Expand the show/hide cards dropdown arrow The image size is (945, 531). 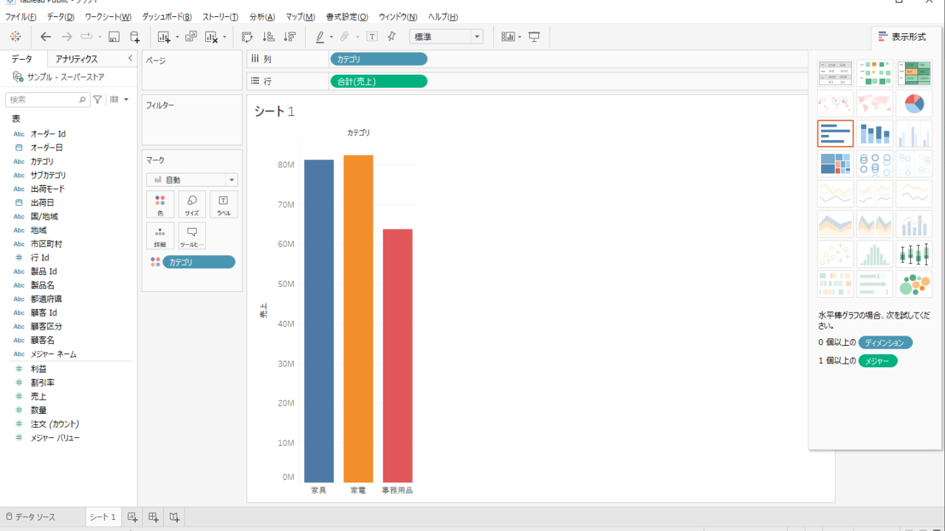520,37
